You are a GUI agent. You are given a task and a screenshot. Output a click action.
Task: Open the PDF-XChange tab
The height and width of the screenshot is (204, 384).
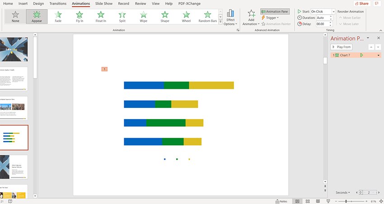pos(189,4)
